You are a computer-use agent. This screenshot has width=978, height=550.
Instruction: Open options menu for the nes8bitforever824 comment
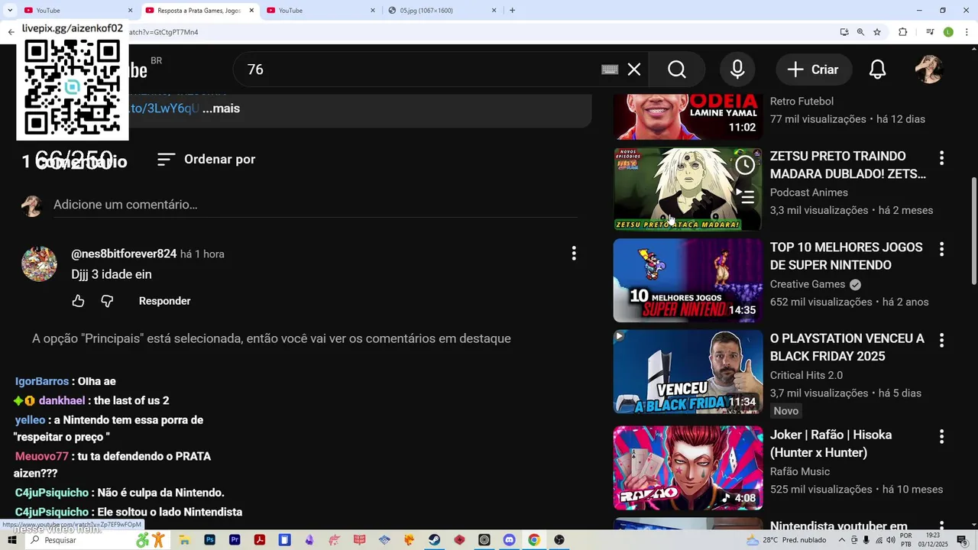click(574, 254)
